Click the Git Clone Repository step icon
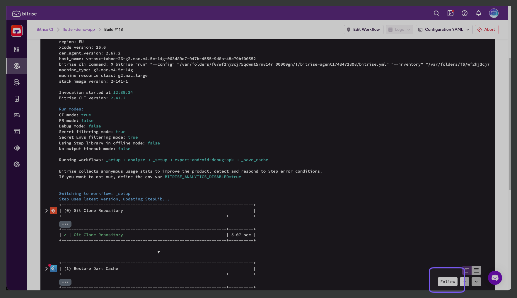 click(x=53, y=211)
